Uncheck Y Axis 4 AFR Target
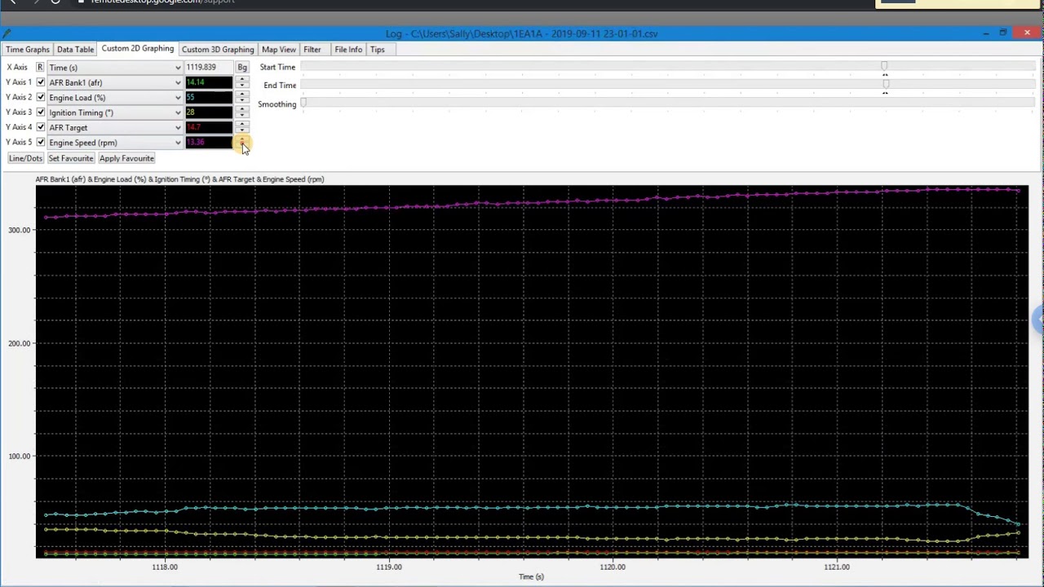 41,127
